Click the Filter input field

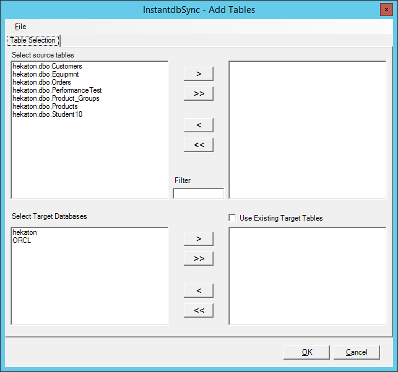click(199, 193)
